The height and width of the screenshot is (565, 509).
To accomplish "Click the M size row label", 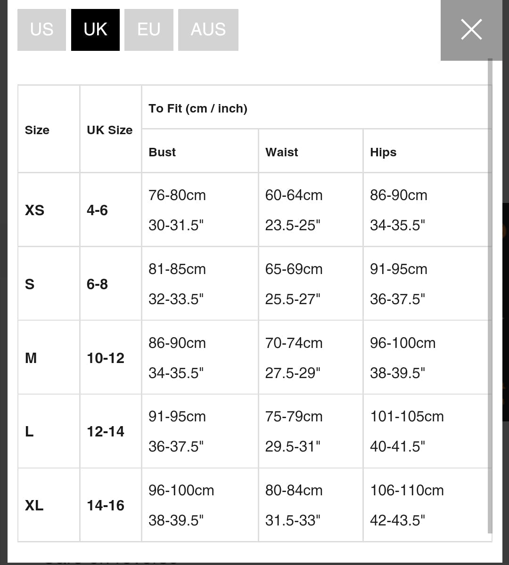I will coord(31,358).
